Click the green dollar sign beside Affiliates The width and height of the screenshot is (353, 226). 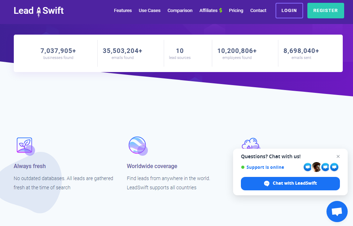click(x=221, y=10)
